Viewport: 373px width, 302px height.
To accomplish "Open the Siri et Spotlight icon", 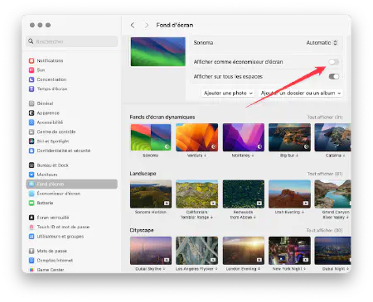I will click(31, 141).
